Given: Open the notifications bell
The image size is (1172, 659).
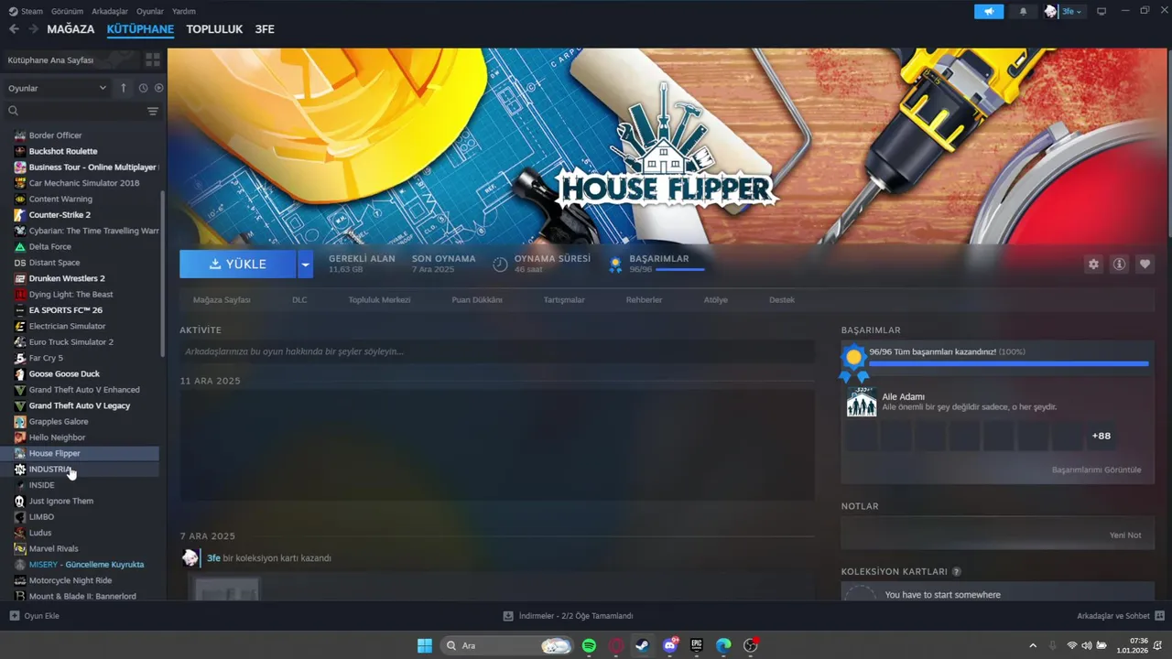Looking at the screenshot, I should 1024,11.
